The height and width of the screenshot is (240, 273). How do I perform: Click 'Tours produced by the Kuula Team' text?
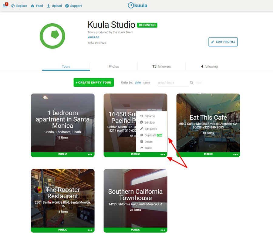(110, 32)
